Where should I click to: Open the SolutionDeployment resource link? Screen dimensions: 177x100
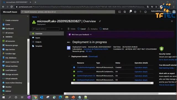tap(86, 76)
